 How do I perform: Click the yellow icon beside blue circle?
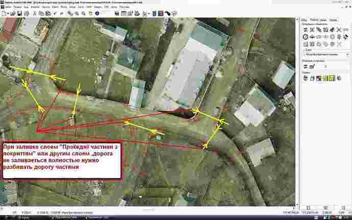(x=90, y=13)
